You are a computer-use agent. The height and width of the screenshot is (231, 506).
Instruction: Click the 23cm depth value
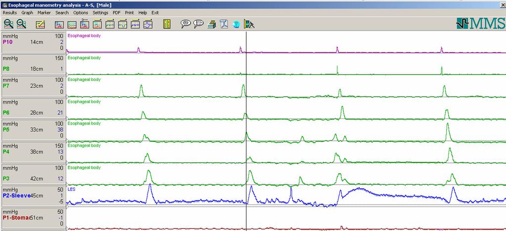click(37, 86)
